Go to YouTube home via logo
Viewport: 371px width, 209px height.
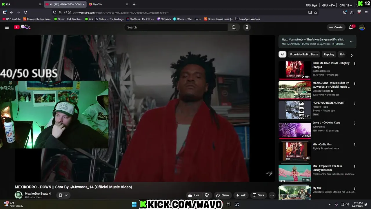pyautogui.click(x=17, y=27)
